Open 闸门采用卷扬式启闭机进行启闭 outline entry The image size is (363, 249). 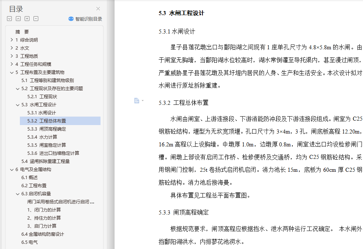coord(61,202)
